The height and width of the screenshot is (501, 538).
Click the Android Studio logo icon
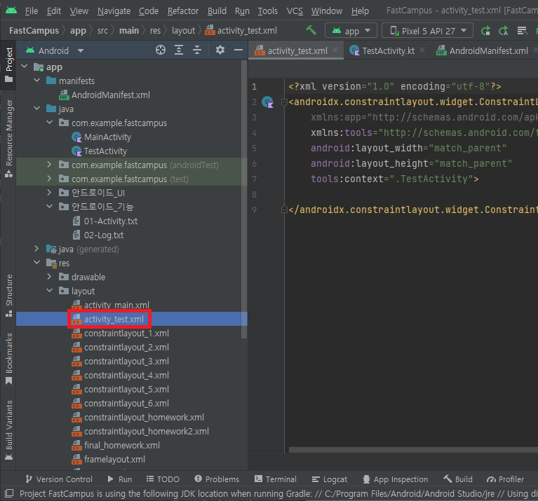pos(11,11)
